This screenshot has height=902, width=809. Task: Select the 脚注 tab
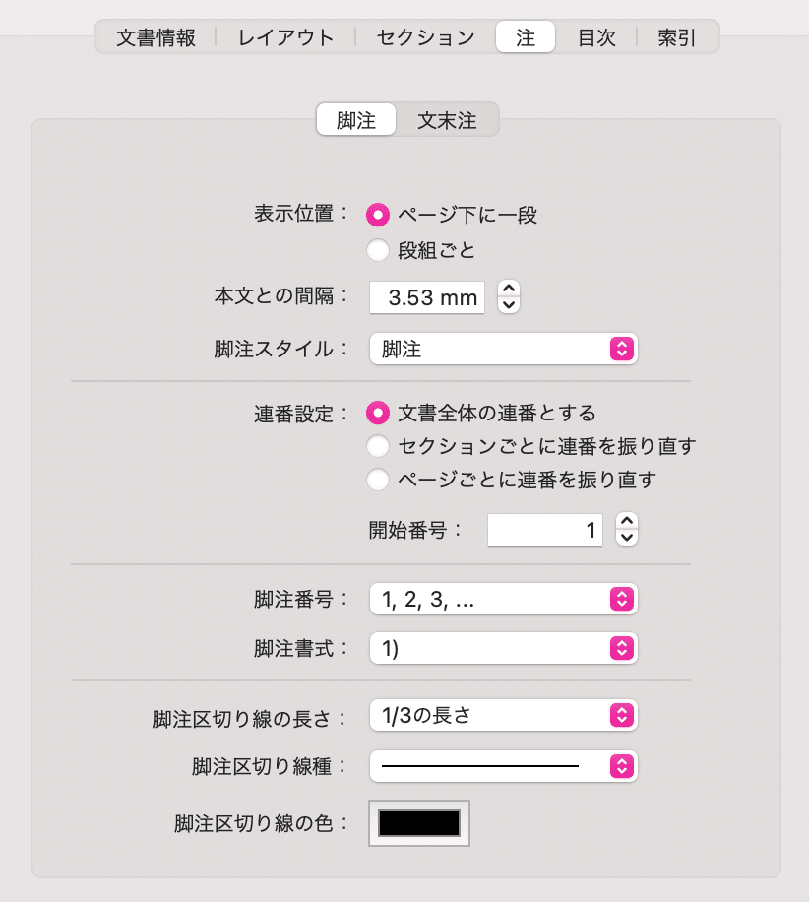point(356,118)
